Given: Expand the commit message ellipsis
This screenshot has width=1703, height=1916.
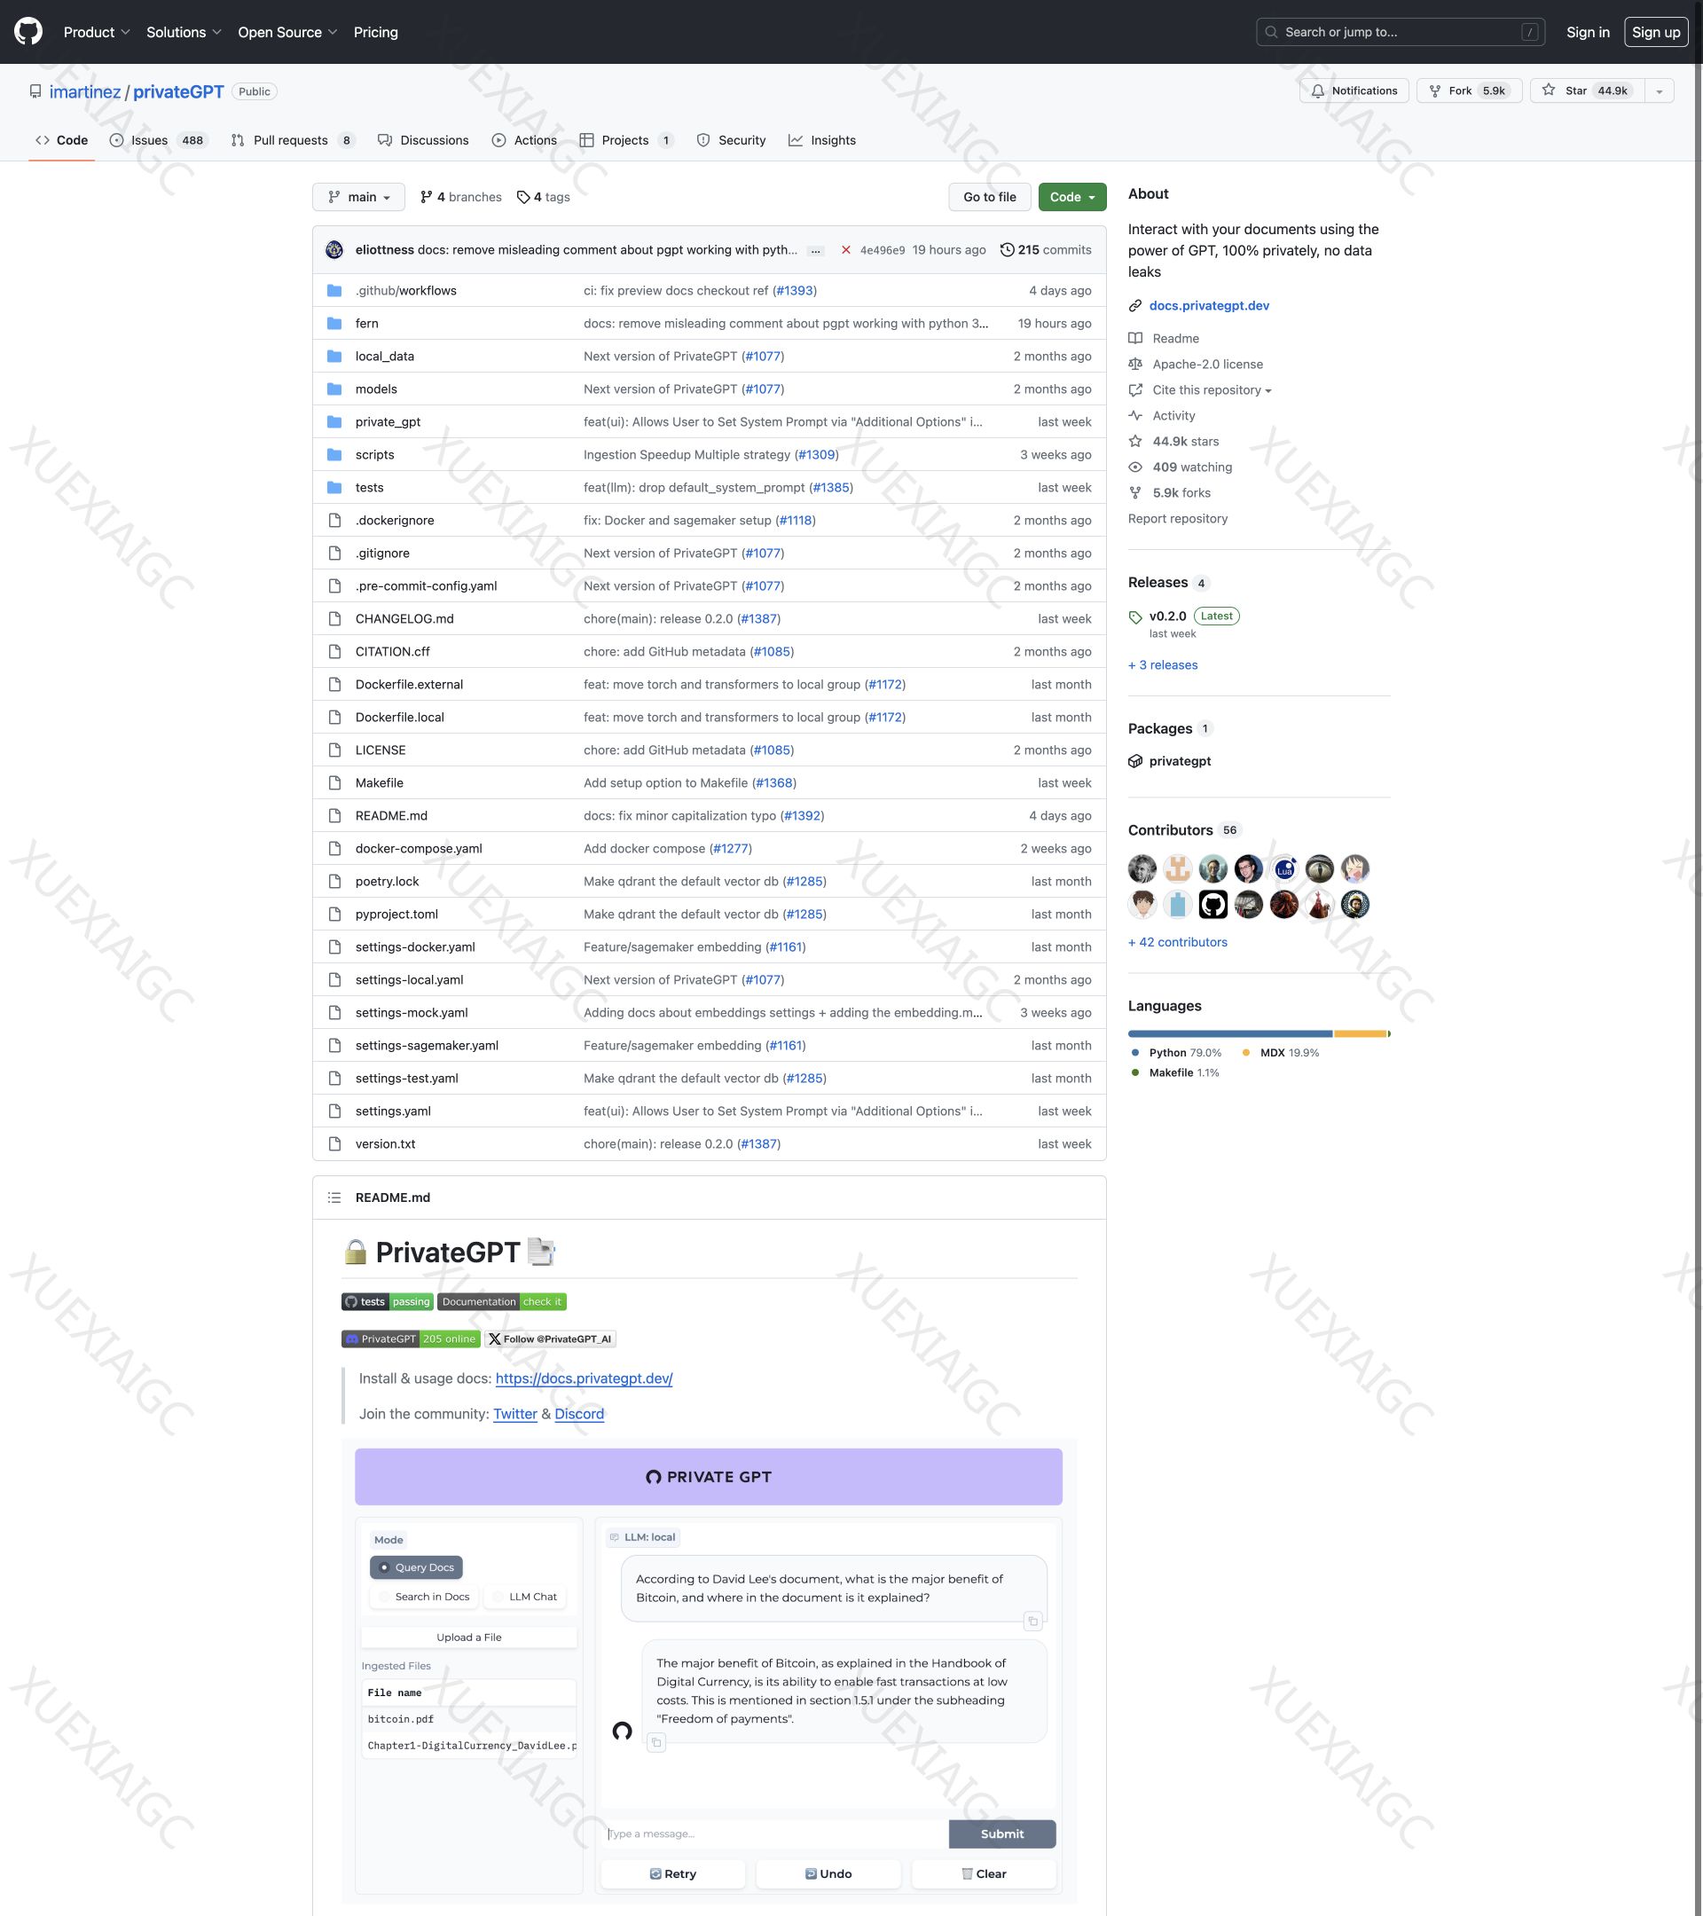Looking at the screenshot, I should pyautogui.click(x=815, y=250).
